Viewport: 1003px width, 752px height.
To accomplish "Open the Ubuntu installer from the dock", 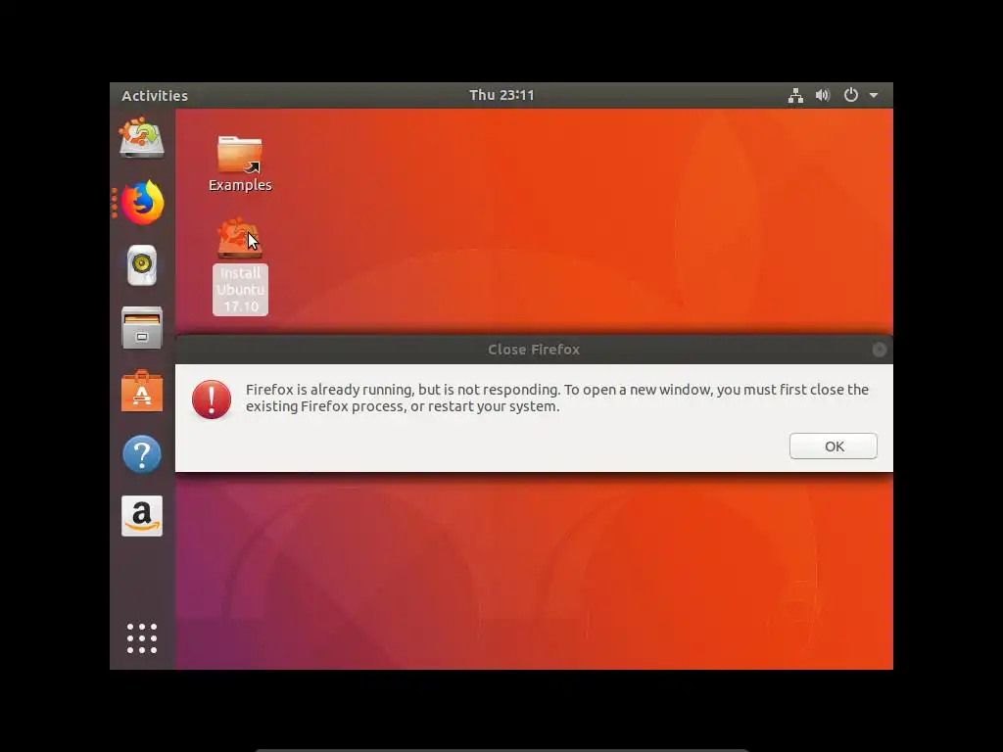I will pyautogui.click(x=142, y=137).
